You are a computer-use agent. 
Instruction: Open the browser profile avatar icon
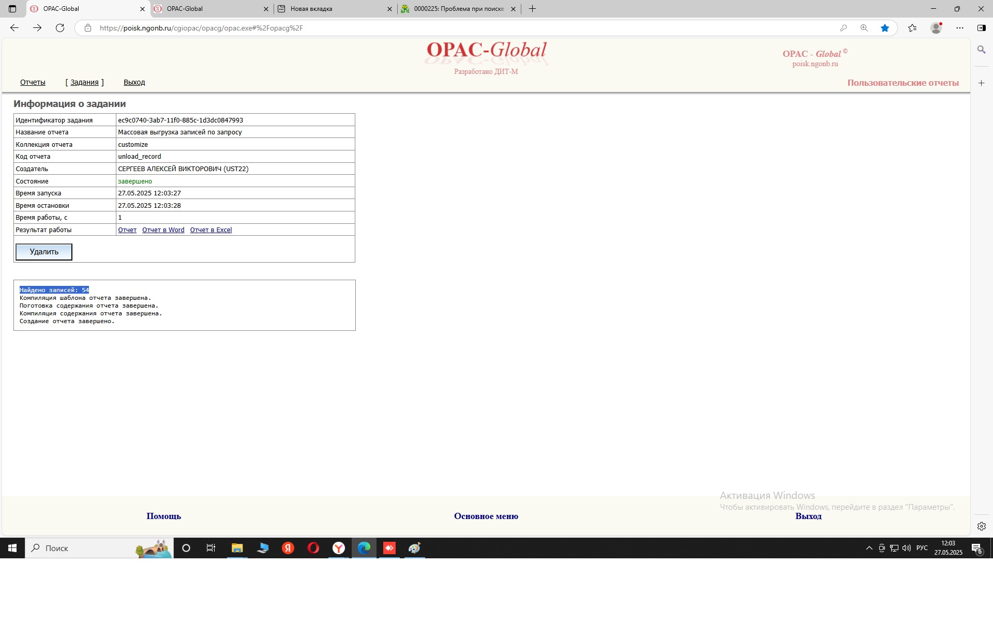tap(936, 28)
